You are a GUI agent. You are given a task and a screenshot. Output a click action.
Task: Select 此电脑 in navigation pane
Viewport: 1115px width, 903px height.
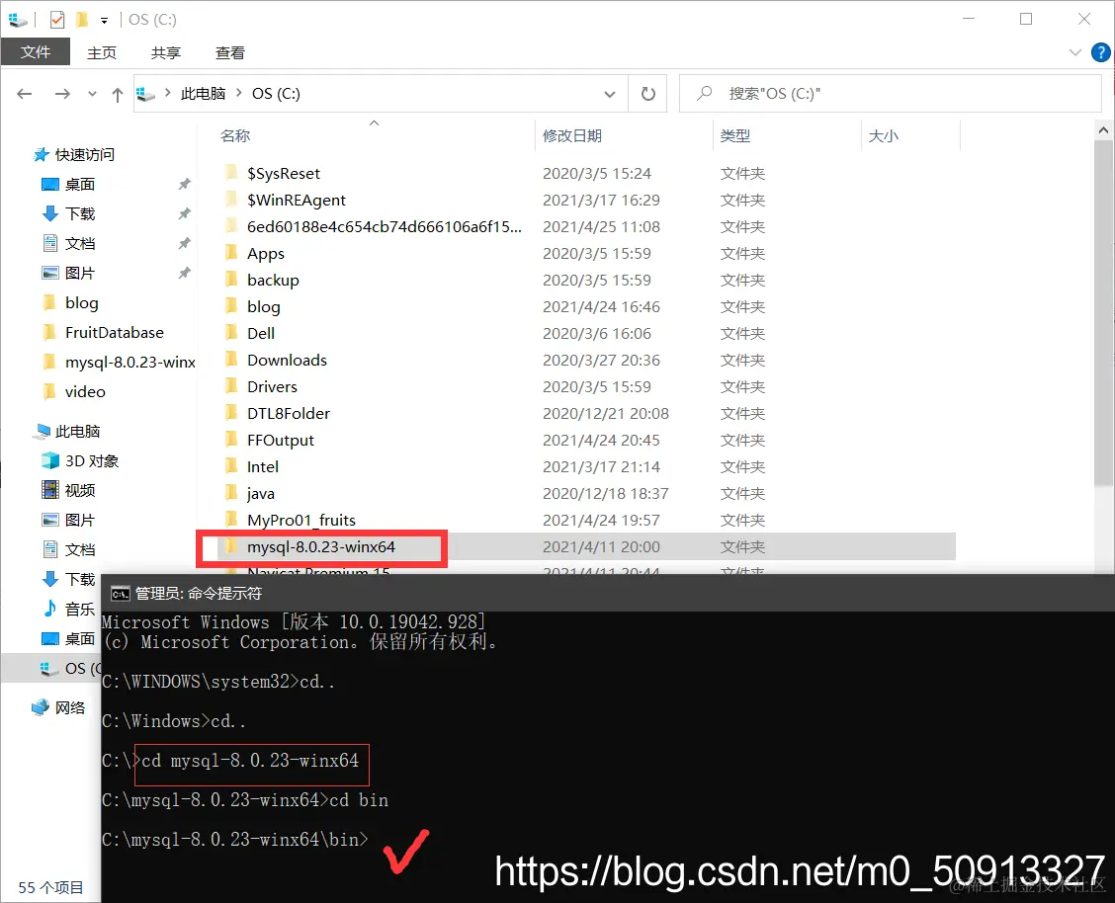[77, 432]
